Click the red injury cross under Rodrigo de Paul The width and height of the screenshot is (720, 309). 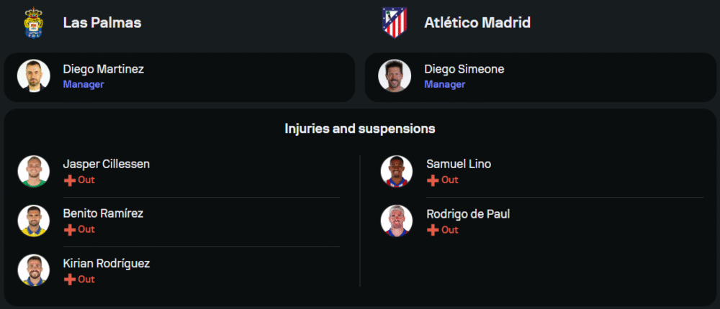(433, 230)
